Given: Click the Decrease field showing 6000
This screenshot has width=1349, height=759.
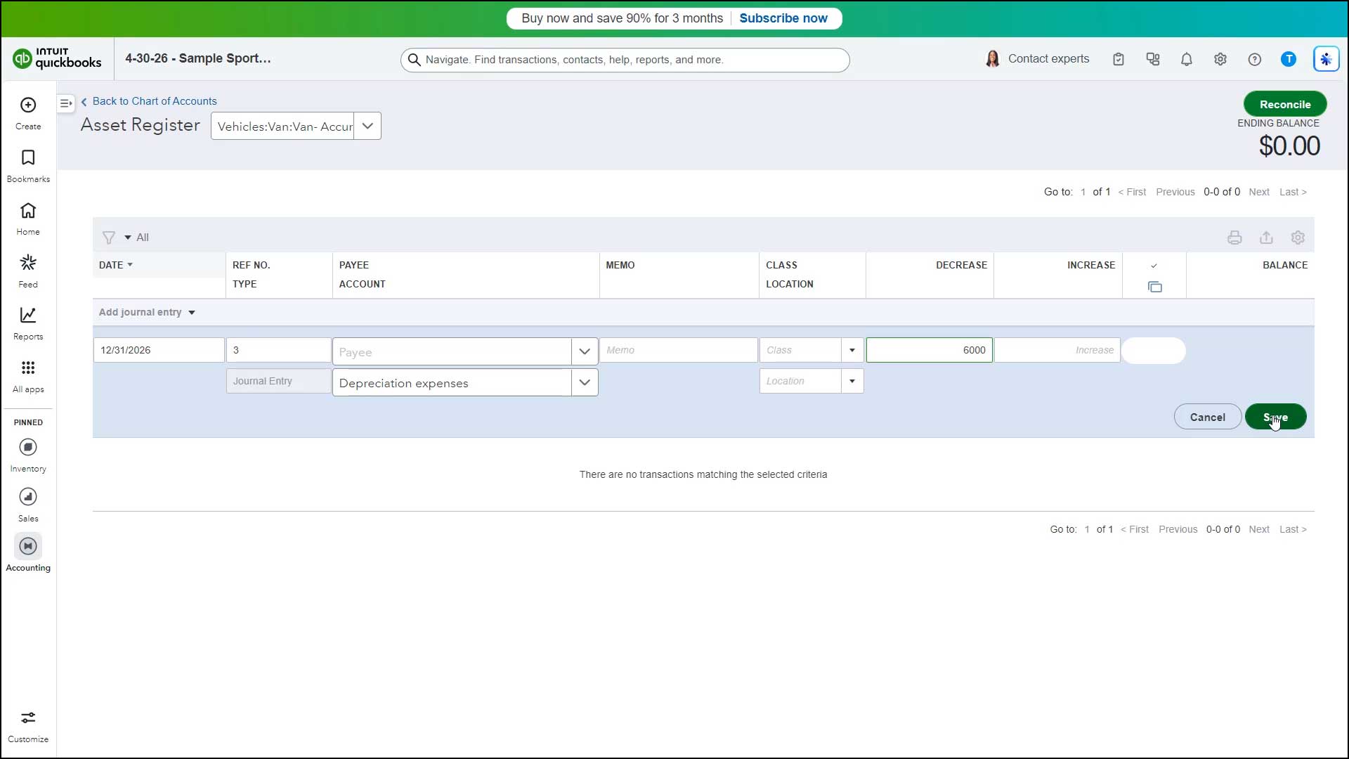Looking at the screenshot, I should click(x=929, y=350).
